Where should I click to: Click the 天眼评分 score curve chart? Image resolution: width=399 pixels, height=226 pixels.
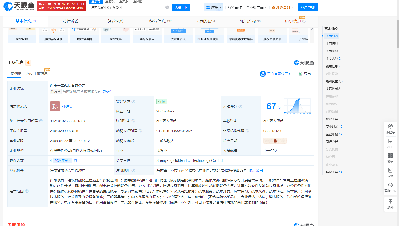298,106
